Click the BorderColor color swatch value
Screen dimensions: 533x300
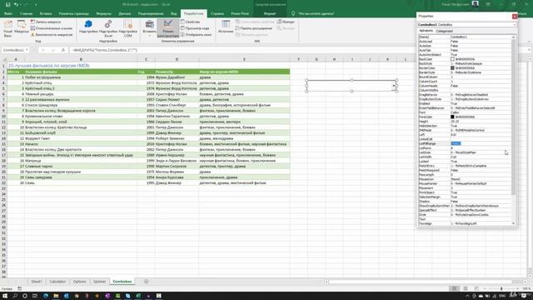452,68
